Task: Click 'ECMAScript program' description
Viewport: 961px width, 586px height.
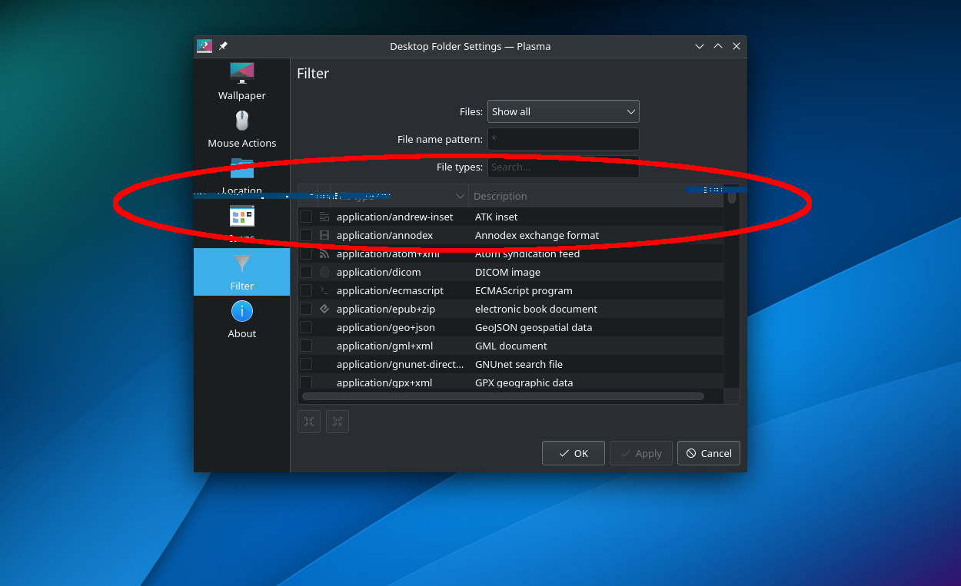Action: pyautogui.click(x=524, y=290)
